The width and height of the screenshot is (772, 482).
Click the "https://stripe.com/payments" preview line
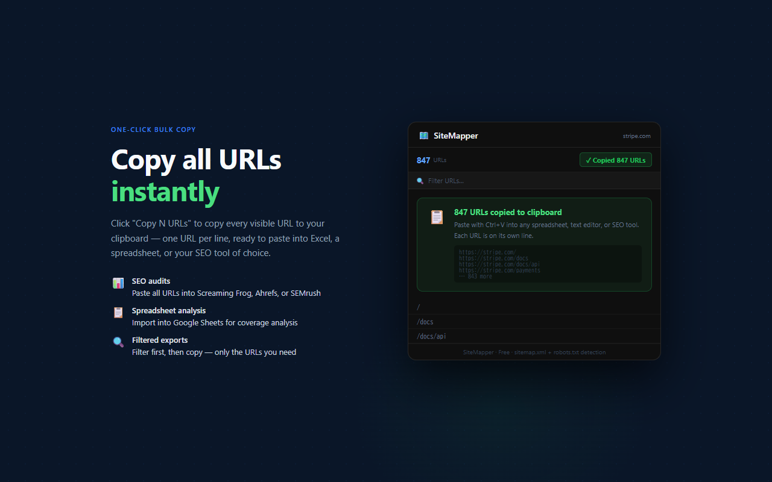[499, 271]
